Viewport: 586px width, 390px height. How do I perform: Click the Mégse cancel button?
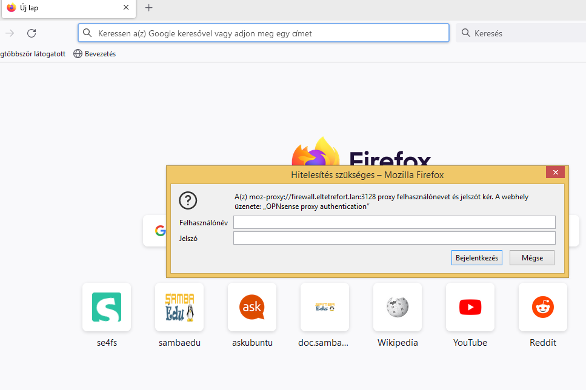coord(532,258)
